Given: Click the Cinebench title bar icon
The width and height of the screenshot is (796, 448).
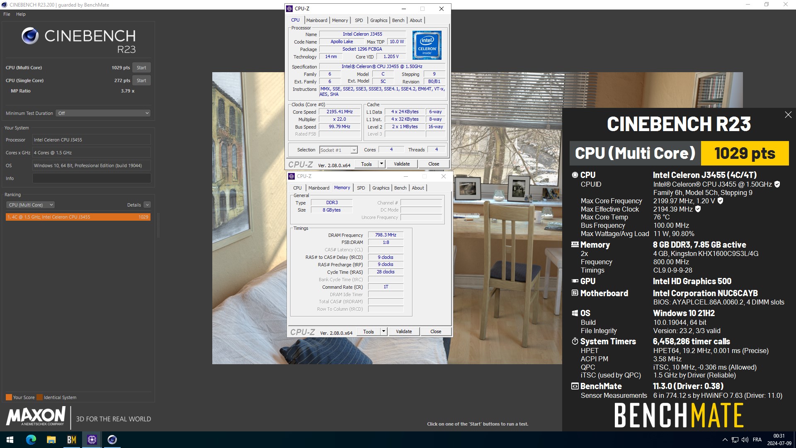Looking at the screenshot, I should [x=5, y=5].
